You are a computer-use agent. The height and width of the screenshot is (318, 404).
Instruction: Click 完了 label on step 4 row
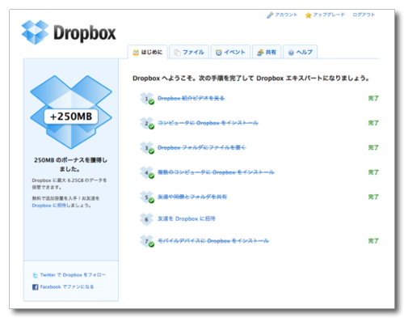(373, 172)
